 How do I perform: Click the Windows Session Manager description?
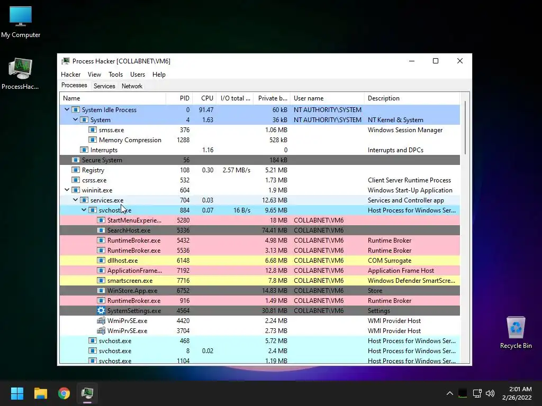click(x=405, y=130)
